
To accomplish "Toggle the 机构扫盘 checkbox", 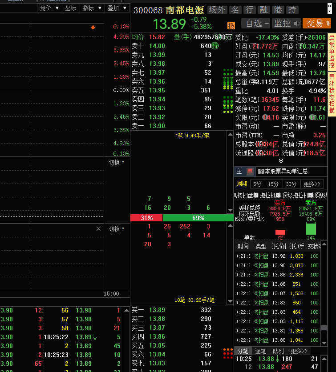I will pos(256,195).
